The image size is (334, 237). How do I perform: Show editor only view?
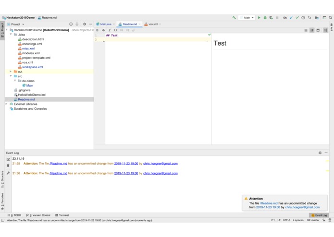coord(306,30)
